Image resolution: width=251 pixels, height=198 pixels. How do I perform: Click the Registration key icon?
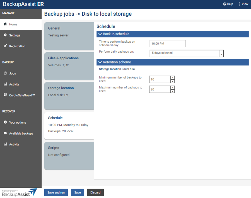[x=5, y=46]
